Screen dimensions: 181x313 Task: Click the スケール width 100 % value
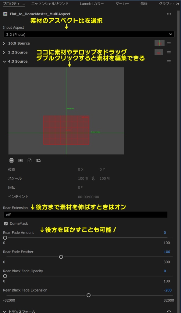[83, 179]
